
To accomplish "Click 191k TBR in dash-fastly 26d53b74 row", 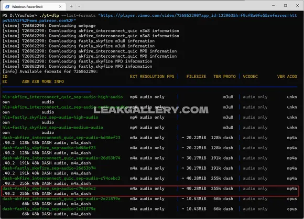I will click(x=216, y=168).
